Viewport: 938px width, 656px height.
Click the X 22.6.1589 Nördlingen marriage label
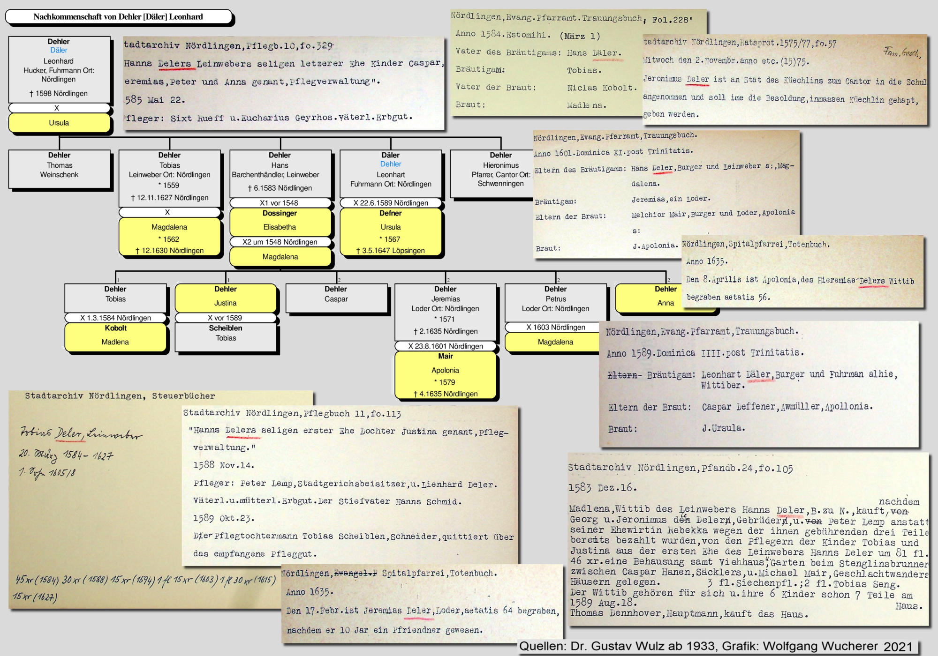(390, 203)
